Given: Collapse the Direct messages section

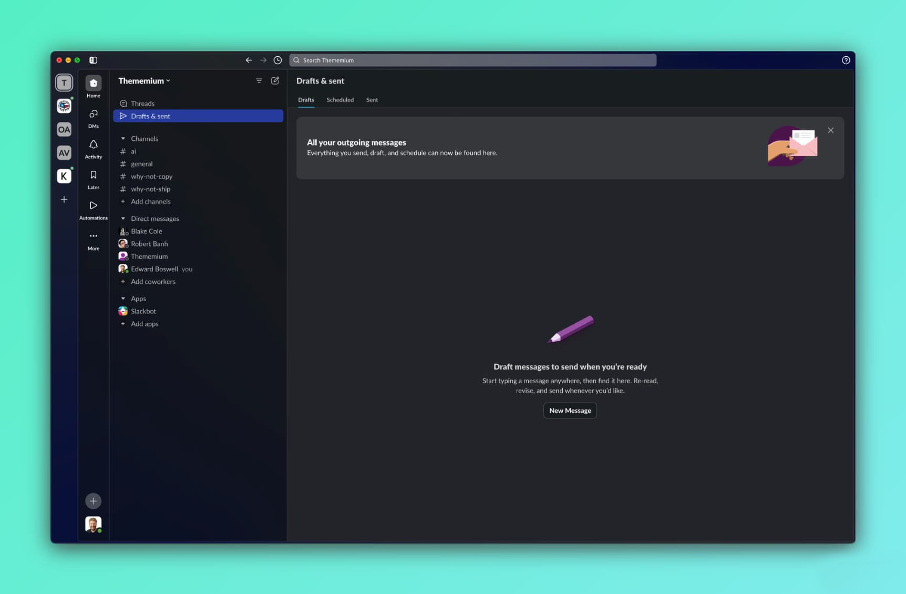Looking at the screenshot, I should tap(123, 219).
